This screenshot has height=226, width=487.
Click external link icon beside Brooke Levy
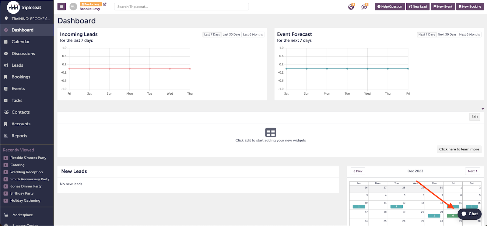[105, 4]
